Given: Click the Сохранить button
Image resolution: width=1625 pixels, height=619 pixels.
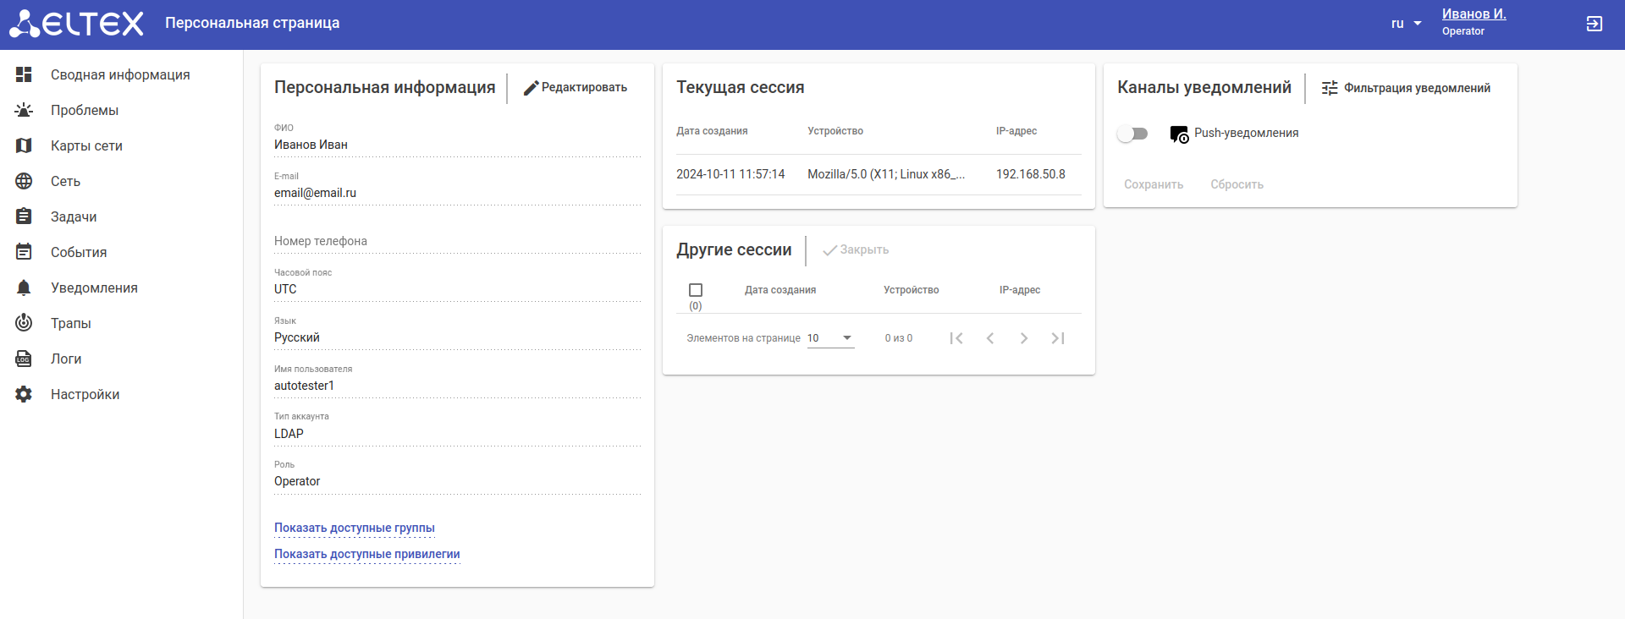Looking at the screenshot, I should pos(1154,184).
